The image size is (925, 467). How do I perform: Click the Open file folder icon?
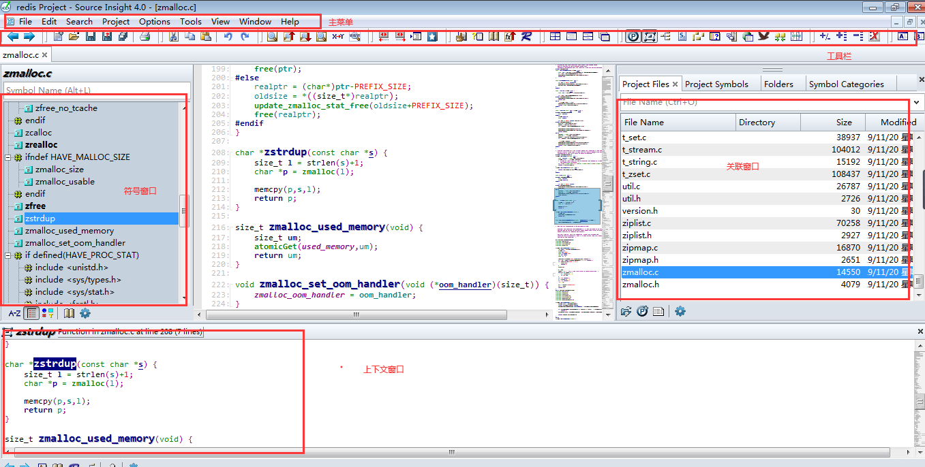pos(74,36)
